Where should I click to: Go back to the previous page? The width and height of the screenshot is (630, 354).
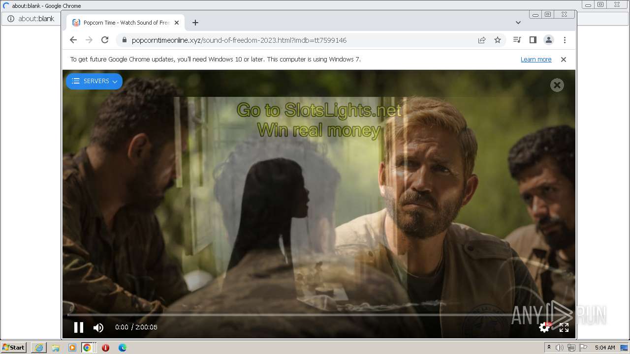tap(73, 40)
